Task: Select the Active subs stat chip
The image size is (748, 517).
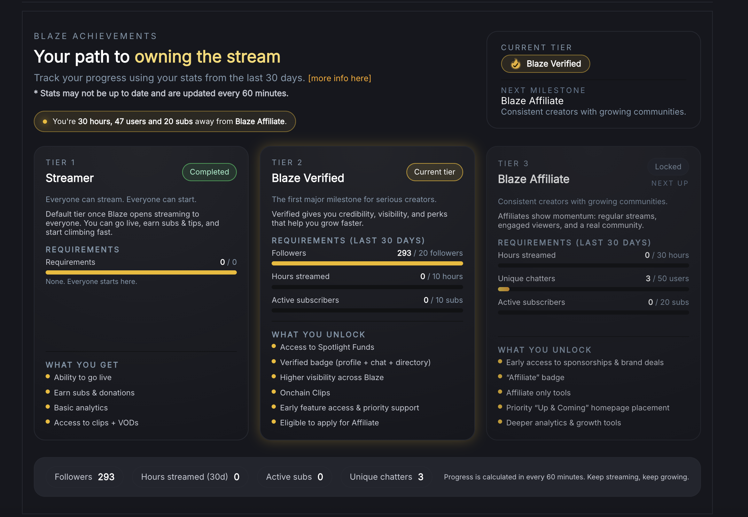Action: tap(294, 477)
